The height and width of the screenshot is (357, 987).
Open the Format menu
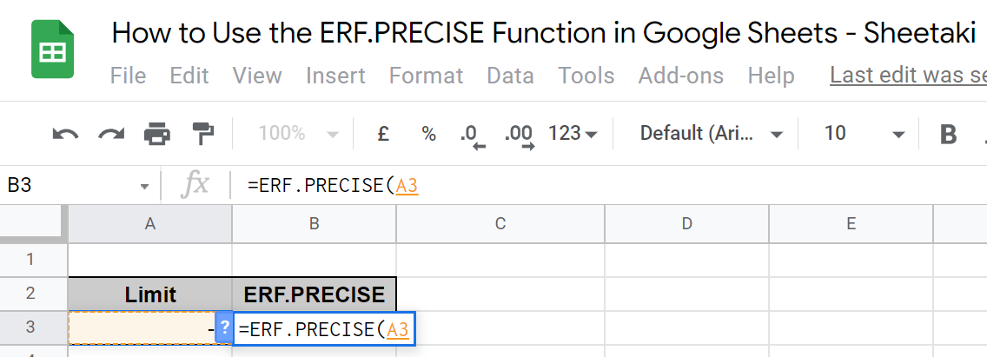426,76
